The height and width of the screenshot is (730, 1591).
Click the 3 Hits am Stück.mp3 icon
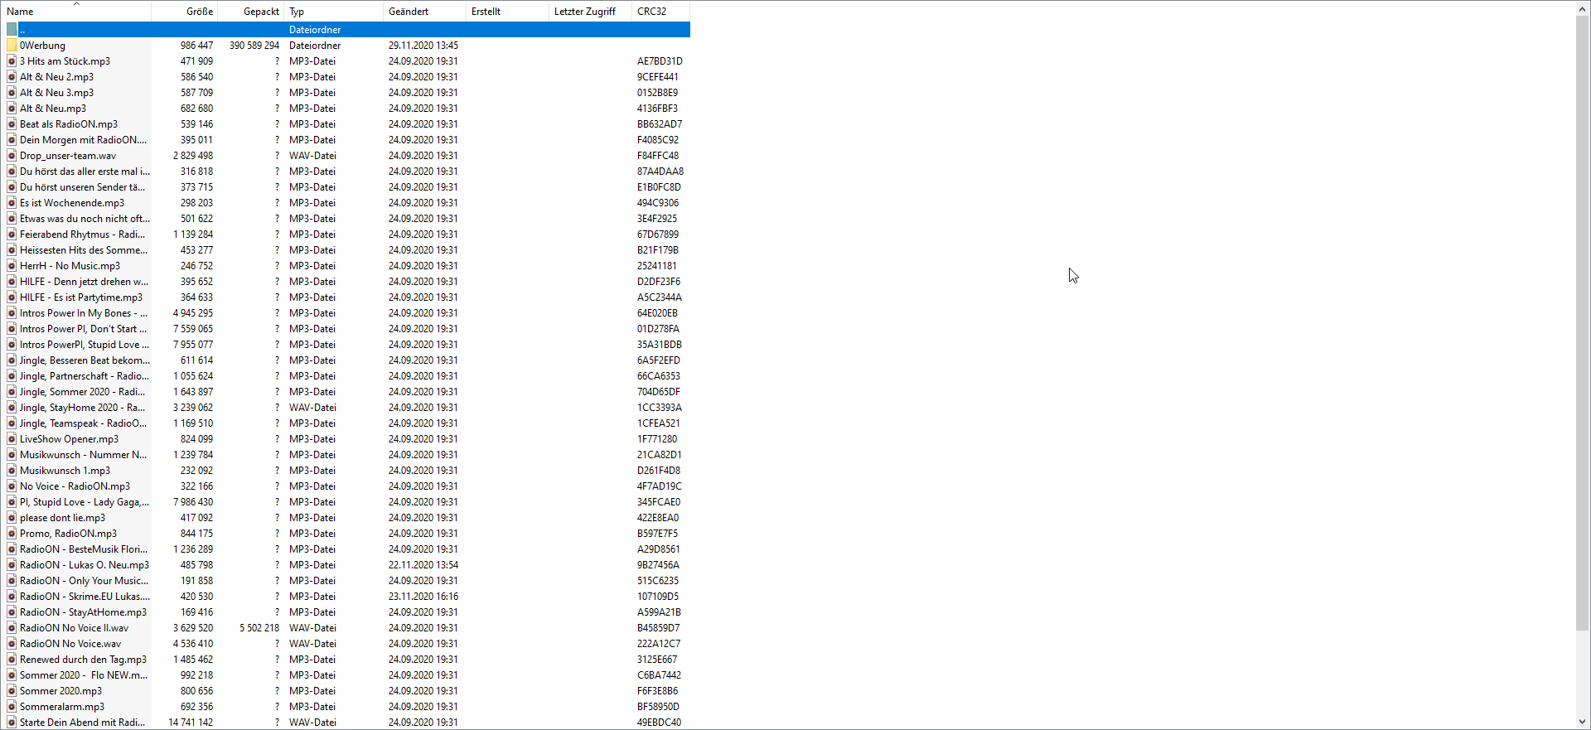coord(12,61)
